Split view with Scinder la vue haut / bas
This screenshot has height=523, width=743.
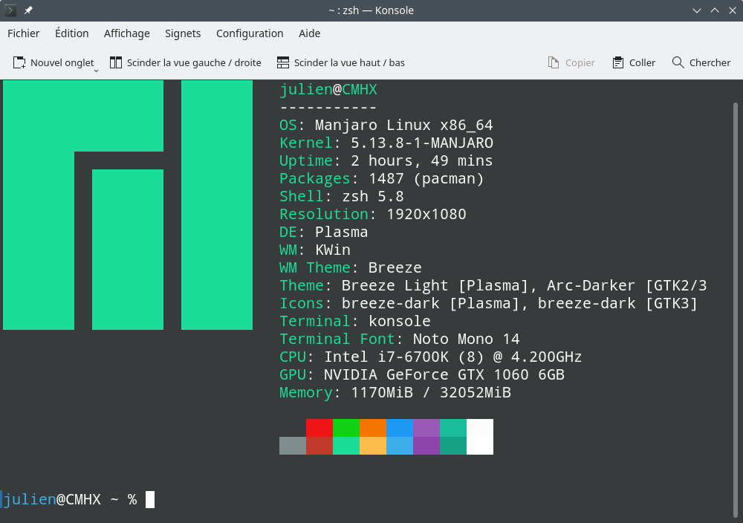(x=341, y=62)
